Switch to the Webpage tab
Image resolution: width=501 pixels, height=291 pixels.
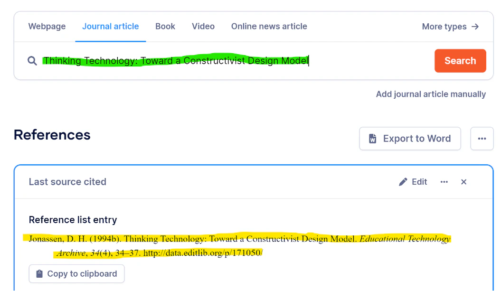pyautogui.click(x=47, y=27)
